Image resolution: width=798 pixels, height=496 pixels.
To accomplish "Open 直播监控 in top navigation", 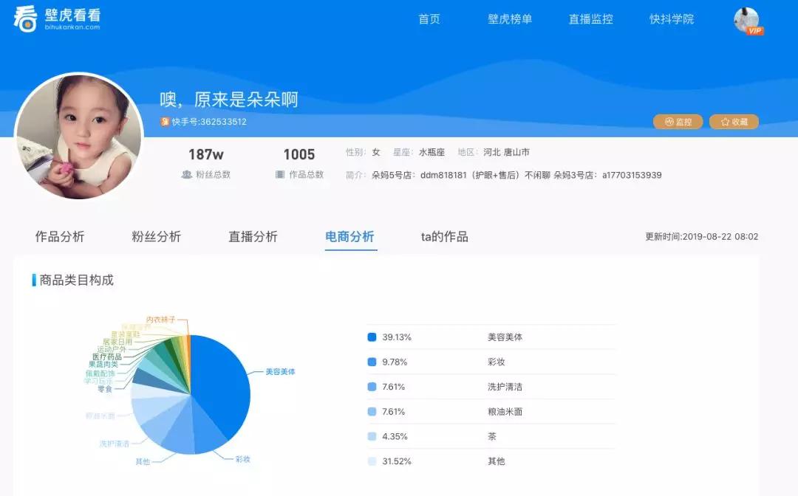I will tap(590, 19).
